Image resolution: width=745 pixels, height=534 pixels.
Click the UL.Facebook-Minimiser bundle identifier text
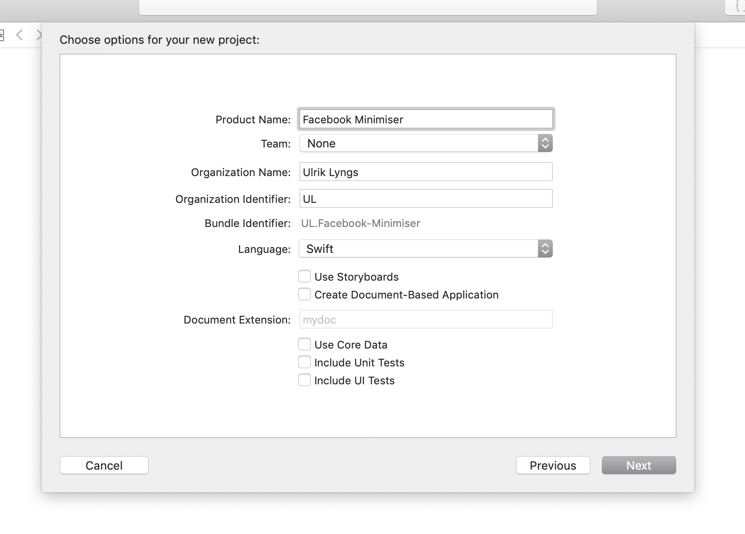click(360, 223)
